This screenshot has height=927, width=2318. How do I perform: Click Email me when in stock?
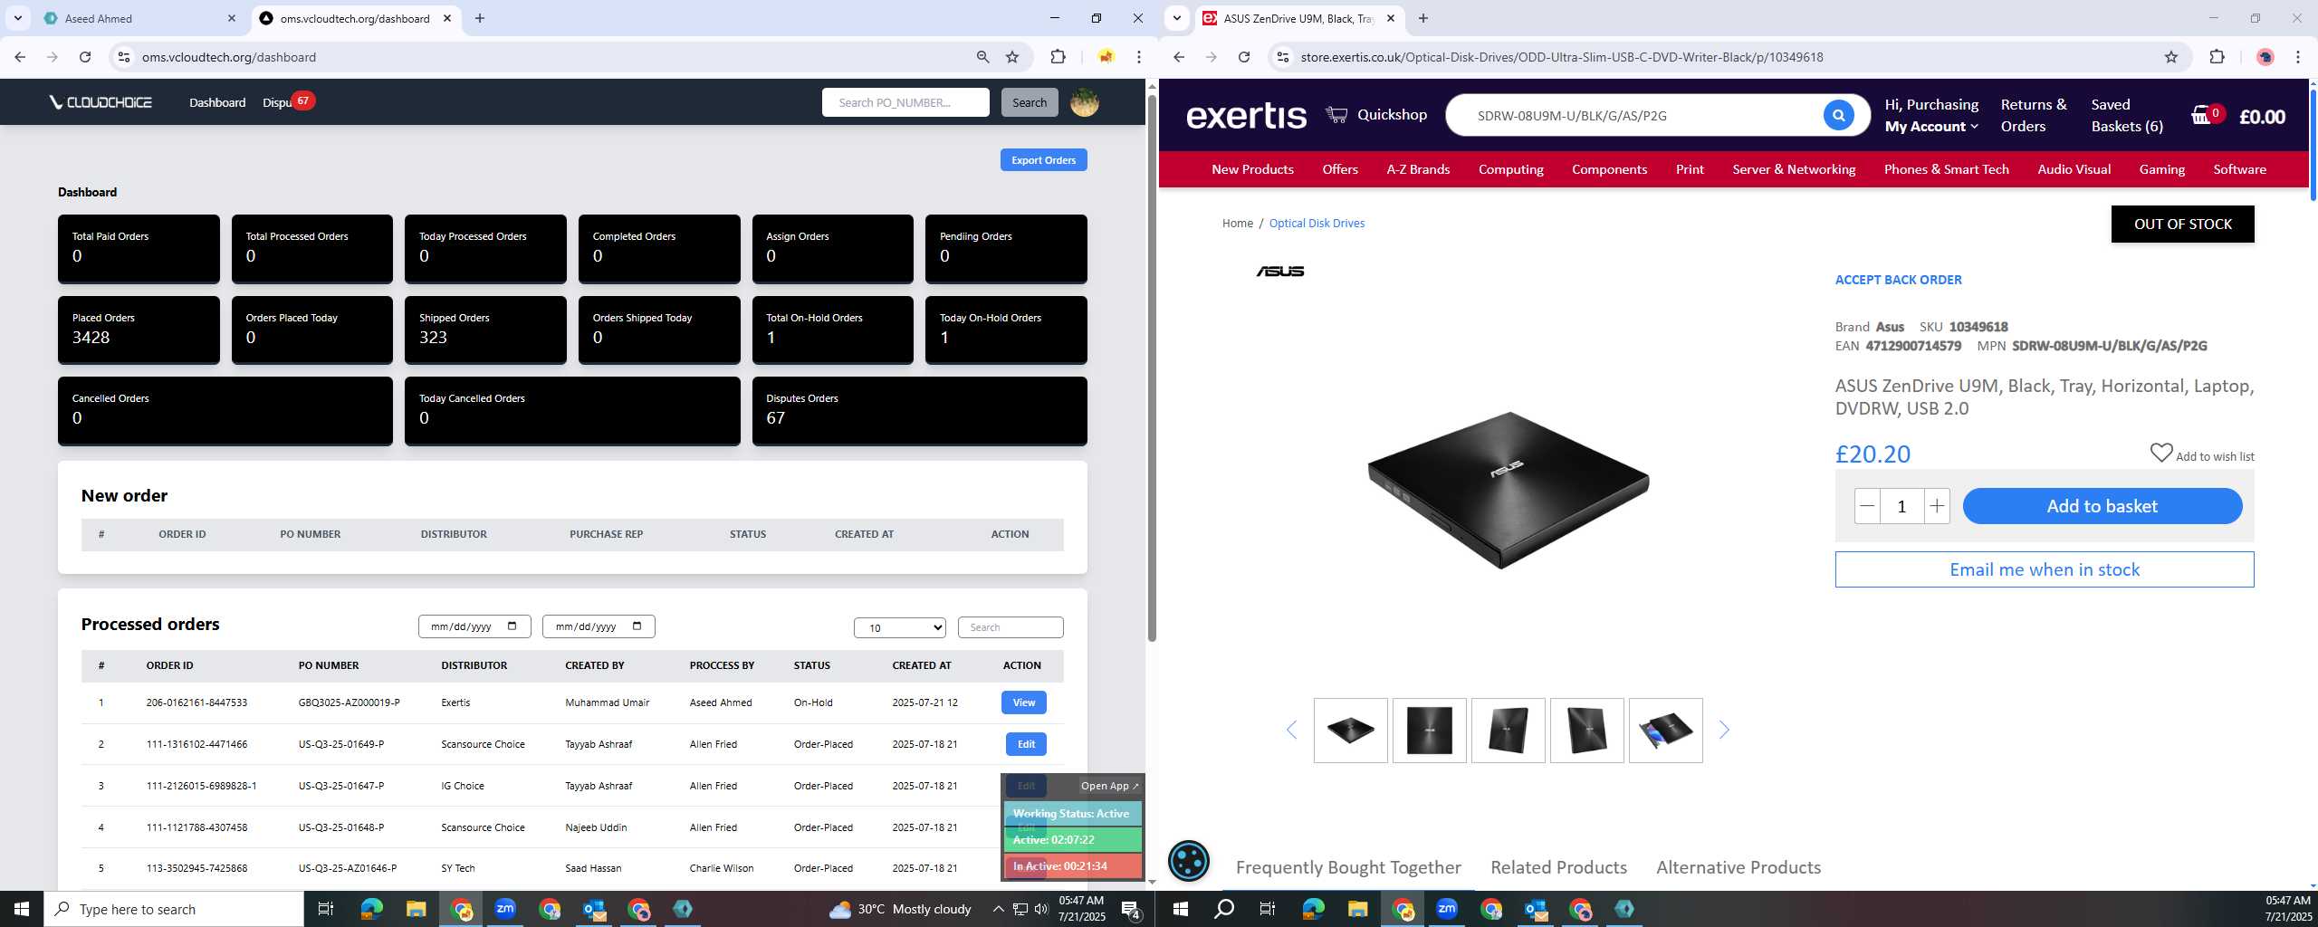(2044, 569)
